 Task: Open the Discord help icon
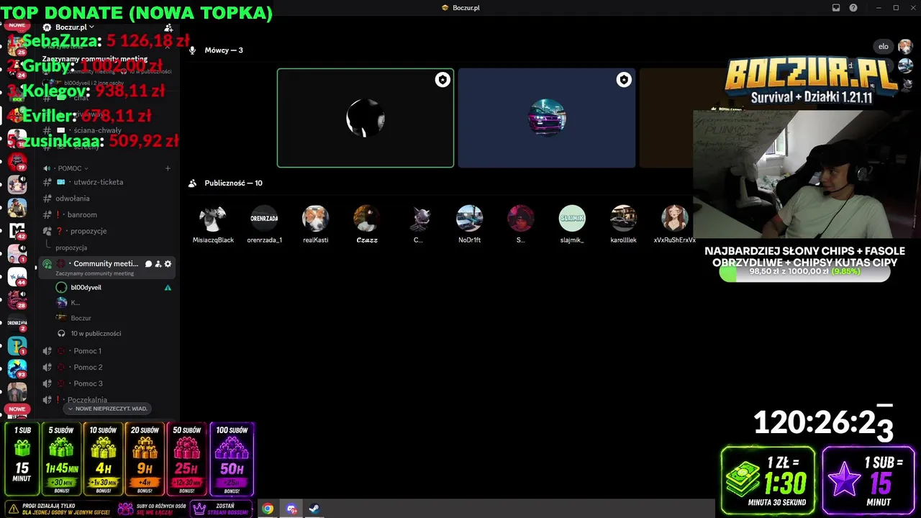pyautogui.click(x=853, y=8)
